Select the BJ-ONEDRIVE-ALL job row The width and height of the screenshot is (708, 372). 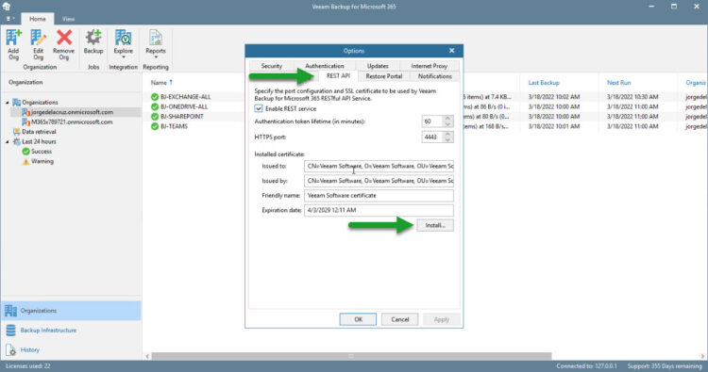[184, 106]
